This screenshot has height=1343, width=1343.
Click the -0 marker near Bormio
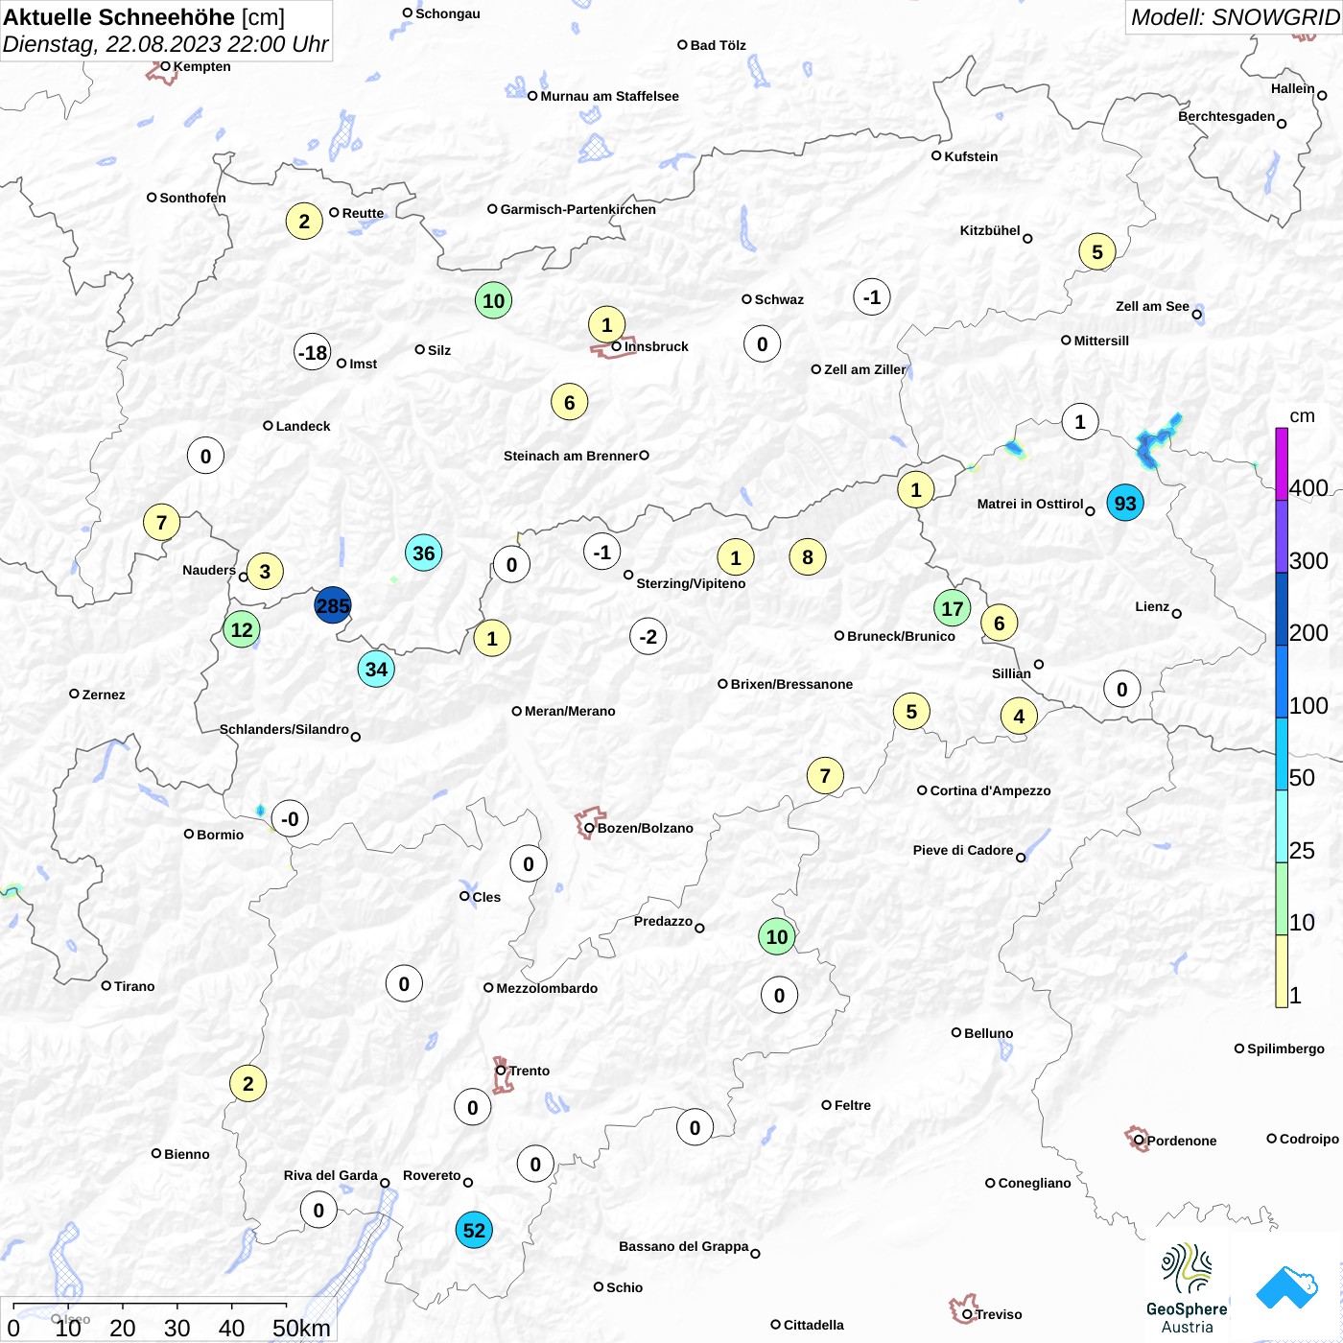(290, 818)
